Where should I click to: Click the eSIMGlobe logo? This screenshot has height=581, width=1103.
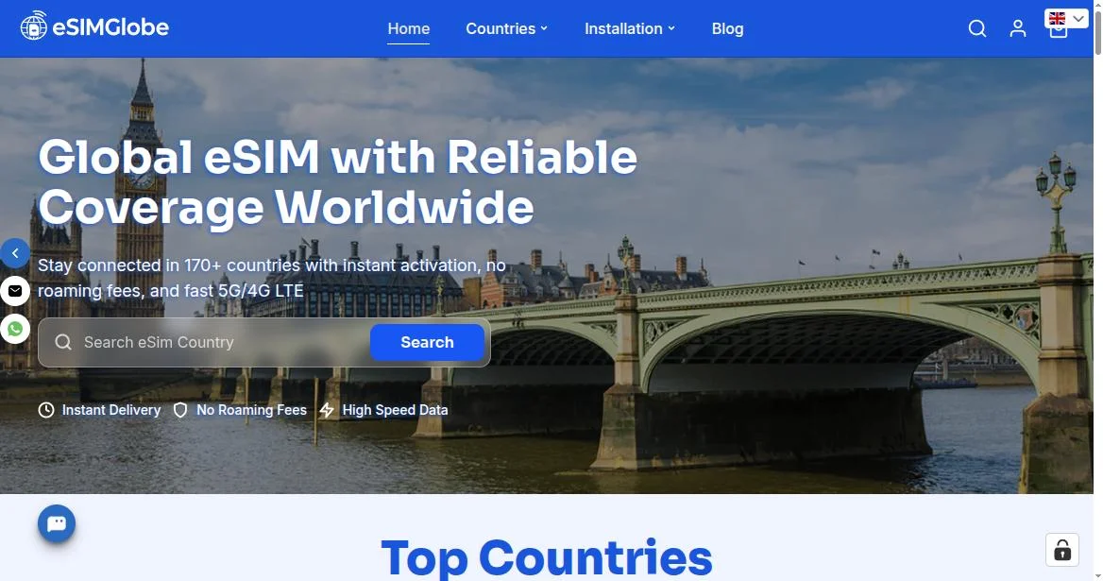(x=94, y=26)
